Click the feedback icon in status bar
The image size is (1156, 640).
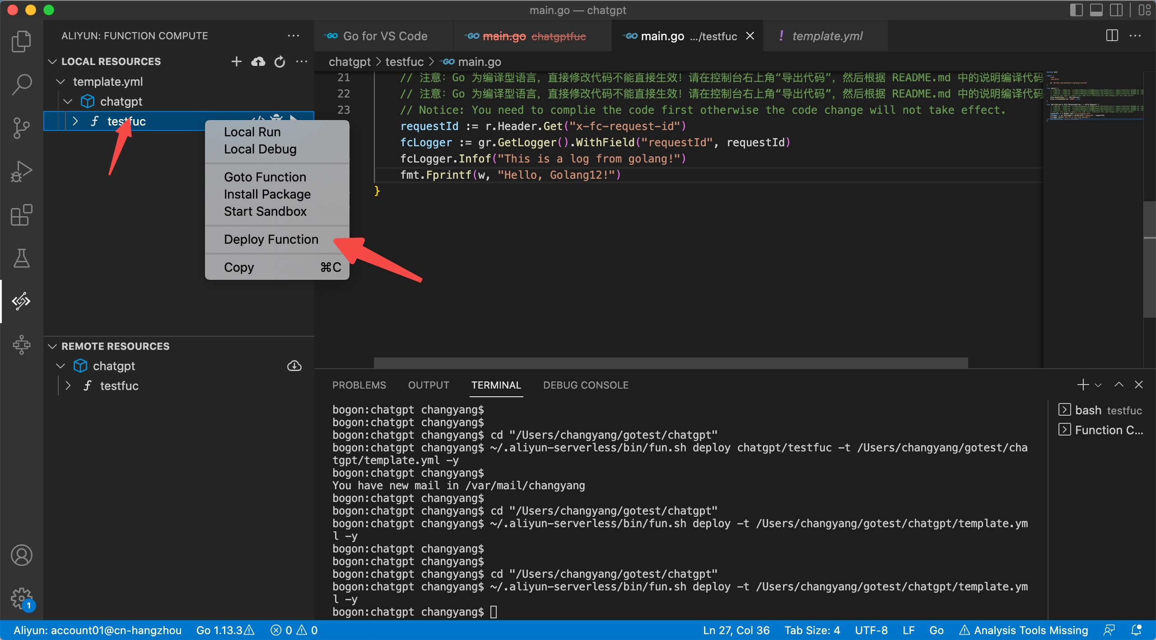point(1109,630)
